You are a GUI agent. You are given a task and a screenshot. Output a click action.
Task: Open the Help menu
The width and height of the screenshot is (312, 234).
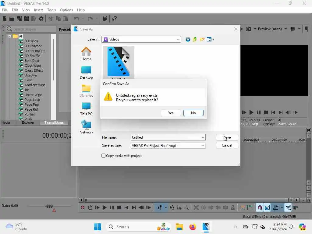pos(81,10)
